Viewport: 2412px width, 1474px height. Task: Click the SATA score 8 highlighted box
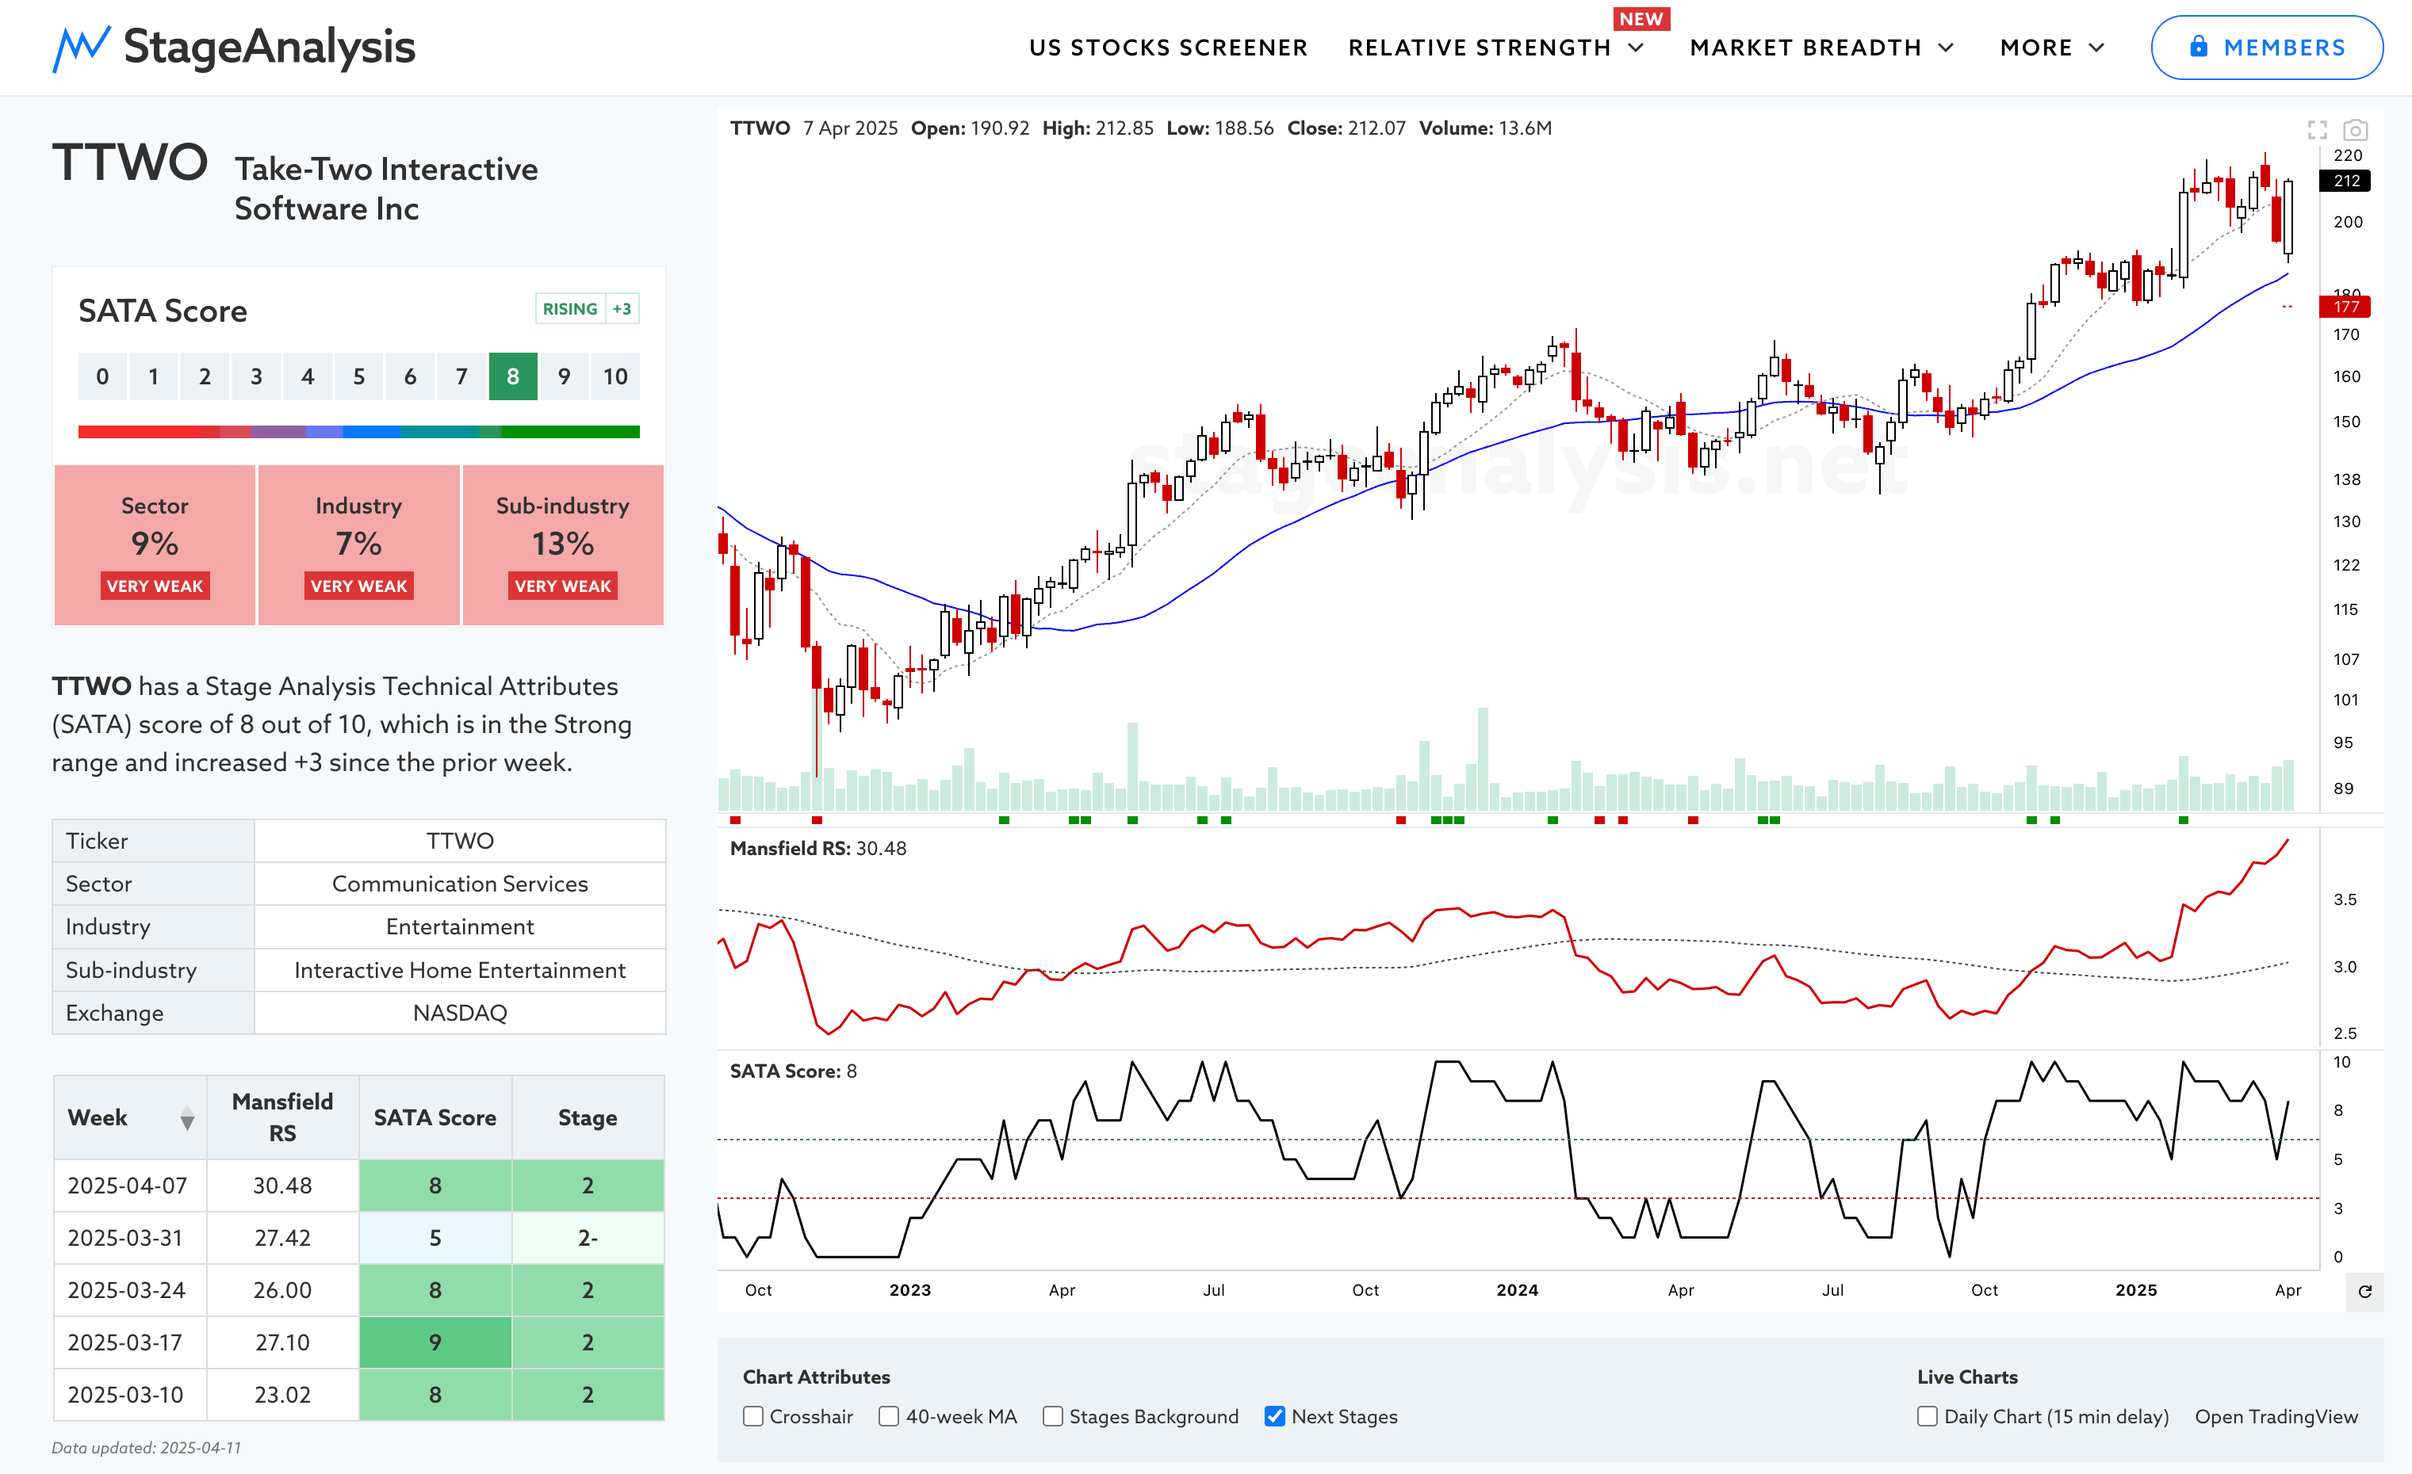(513, 376)
